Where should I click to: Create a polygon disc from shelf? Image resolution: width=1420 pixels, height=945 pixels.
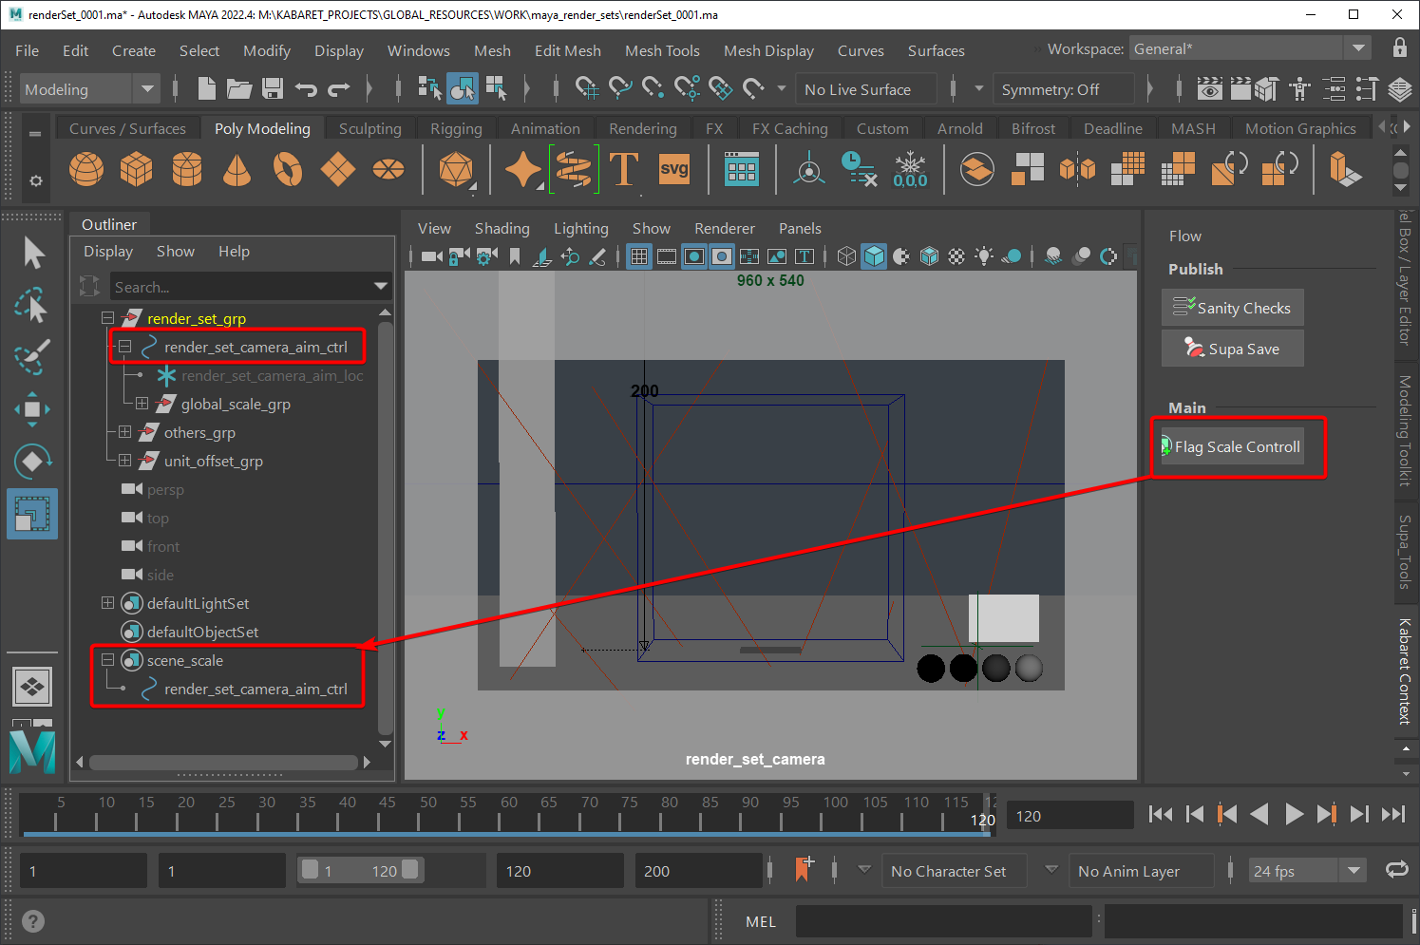(388, 170)
